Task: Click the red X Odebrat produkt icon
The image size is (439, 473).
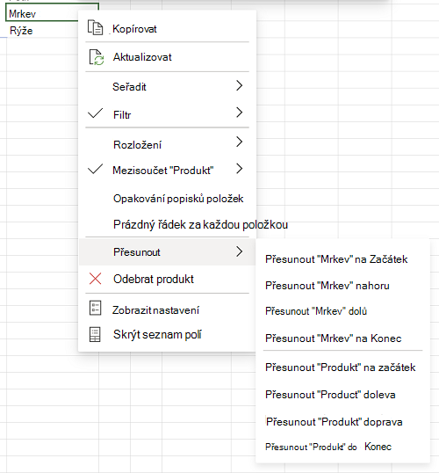Action: tap(95, 279)
